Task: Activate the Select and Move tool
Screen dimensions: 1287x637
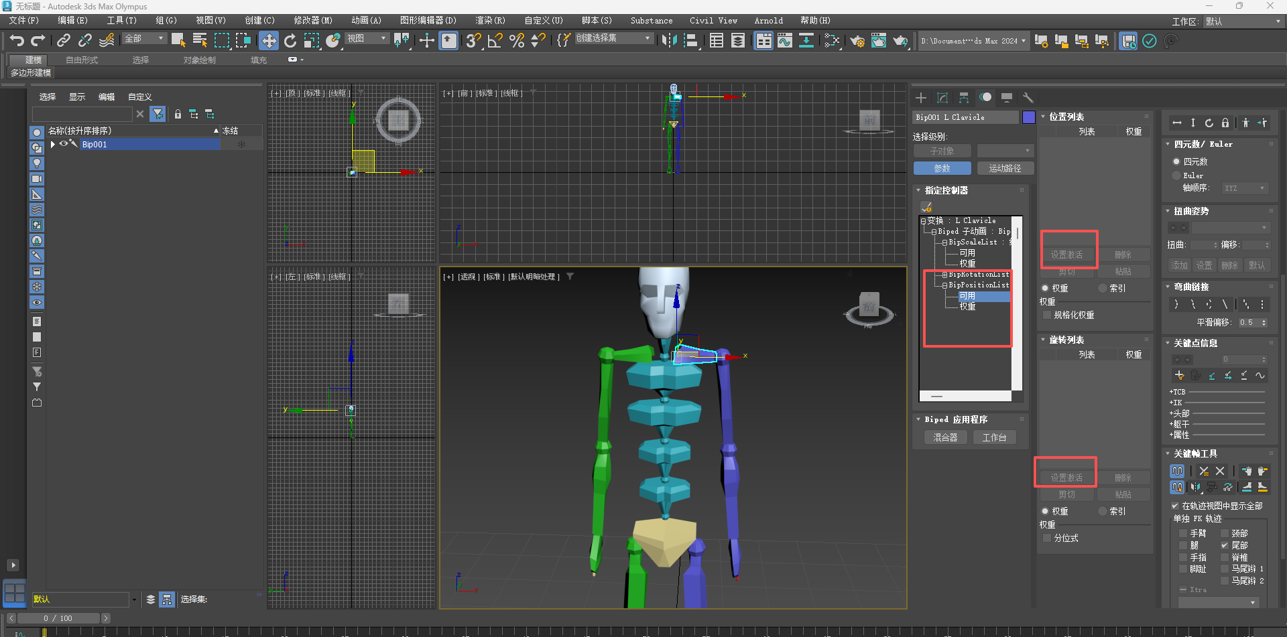Action: pos(269,41)
